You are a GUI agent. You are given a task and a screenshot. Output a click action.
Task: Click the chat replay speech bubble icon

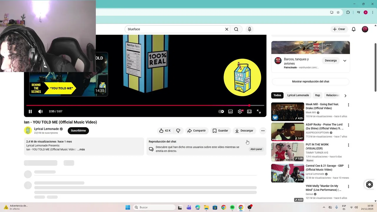point(151,149)
